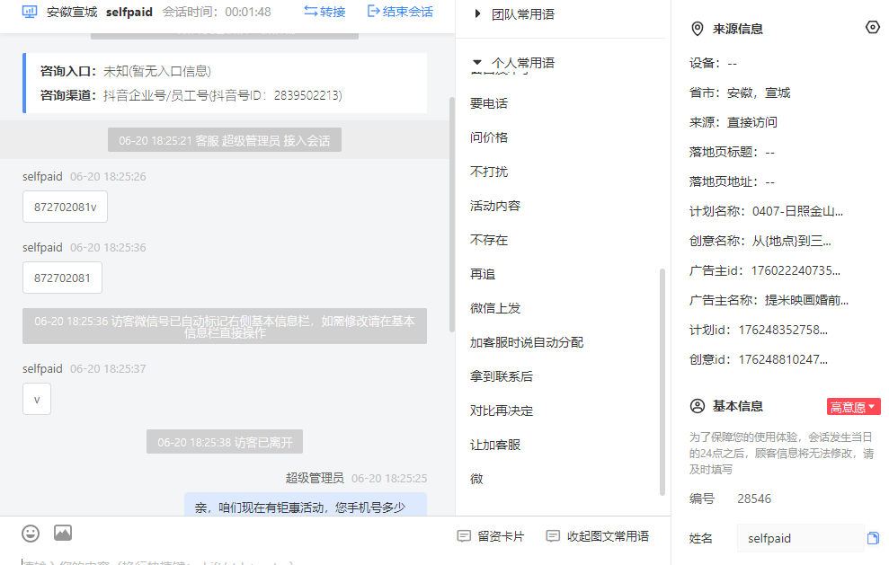
Task: Click the agent message about 钜惠活动
Action: pos(306,504)
